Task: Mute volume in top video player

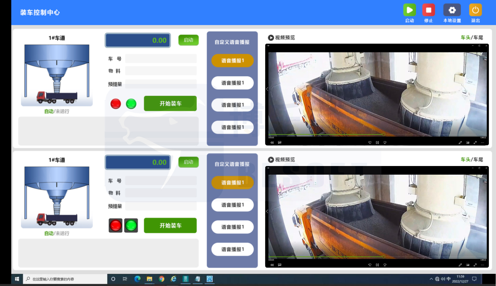Action: coord(272,143)
